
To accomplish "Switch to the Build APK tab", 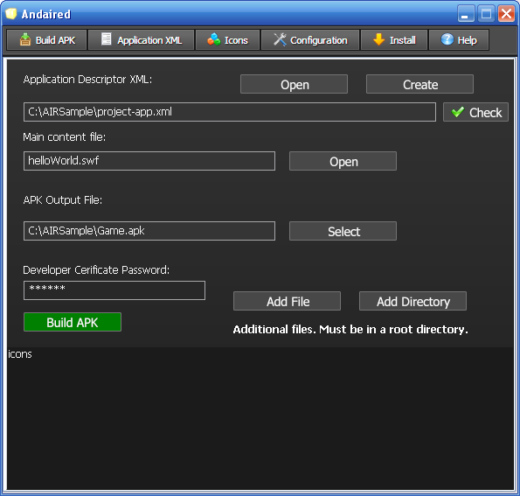I will point(47,40).
